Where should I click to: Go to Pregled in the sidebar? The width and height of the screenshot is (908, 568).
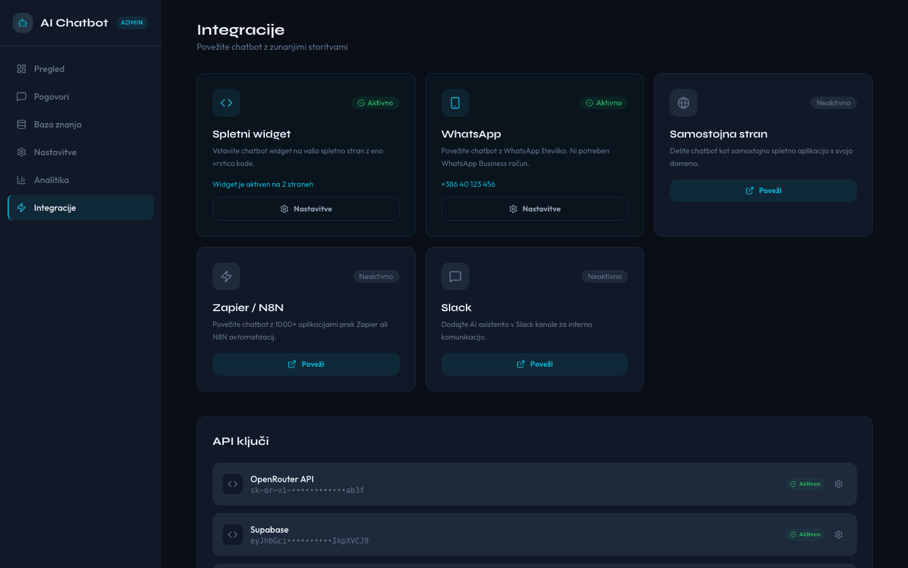point(81,69)
